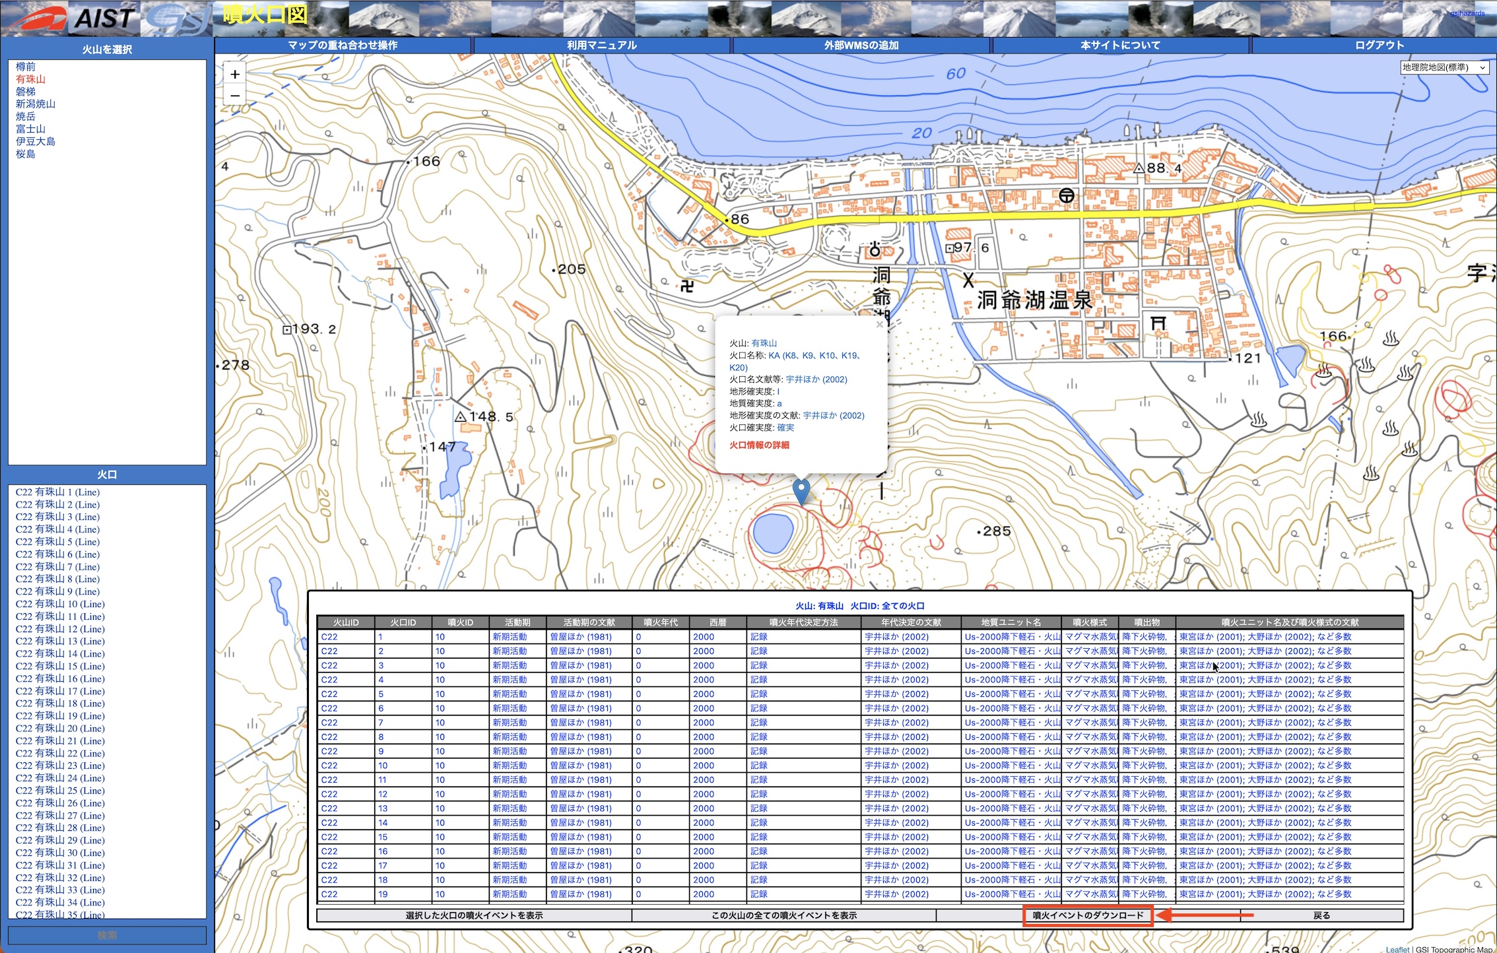Click 噴火イベントのダウンロード button
Image resolution: width=1497 pixels, height=953 pixels.
[x=1087, y=915]
